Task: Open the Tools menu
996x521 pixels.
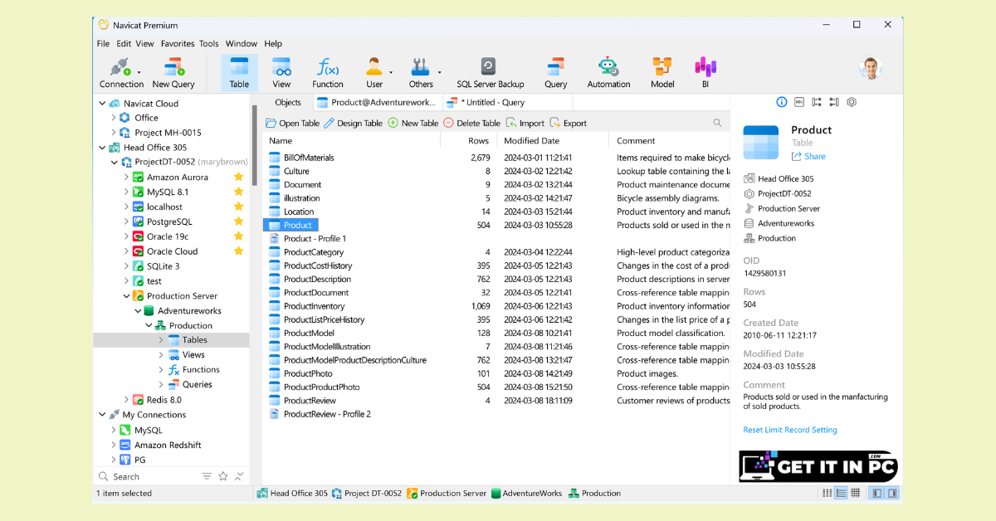Action: click(209, 44)
